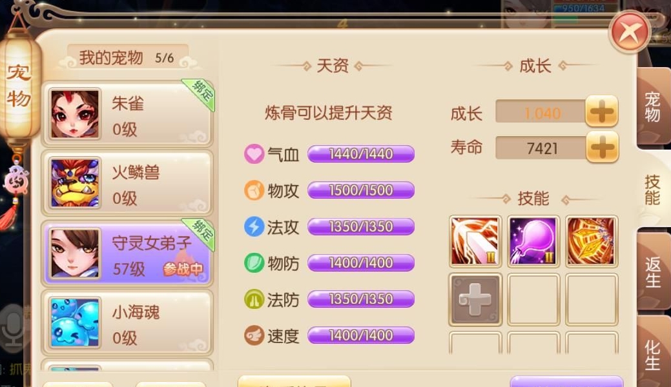Click the blue lightning 法攻 icon
This screenshot has height=387, width=671.
tap(254, 226)
